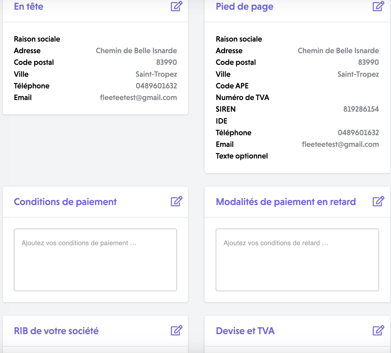Click edit icon for Modalités de paiement en retard
Viewport: 391px width, 353px height.
378,201
